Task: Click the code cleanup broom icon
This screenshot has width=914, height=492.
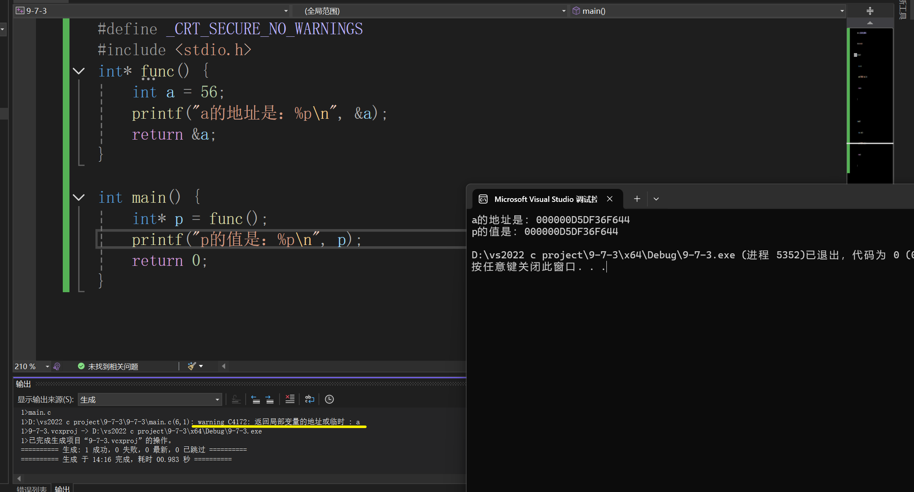Action: pyautogui.click(x=192, y=366)
